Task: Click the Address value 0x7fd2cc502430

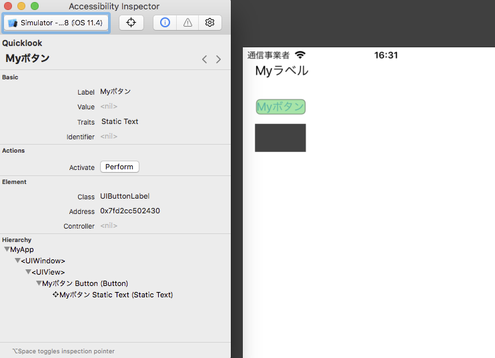Action: point(130,211)
